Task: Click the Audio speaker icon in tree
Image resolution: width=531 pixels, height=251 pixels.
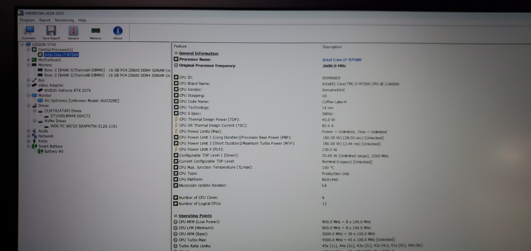Action: (34, 131)
